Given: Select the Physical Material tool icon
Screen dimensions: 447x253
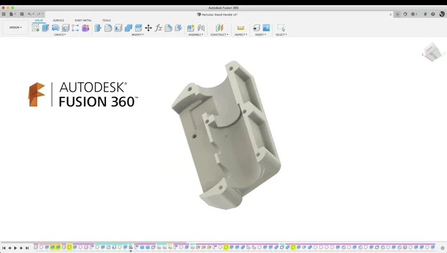Looking at the screenshot, I should point(178,28).
